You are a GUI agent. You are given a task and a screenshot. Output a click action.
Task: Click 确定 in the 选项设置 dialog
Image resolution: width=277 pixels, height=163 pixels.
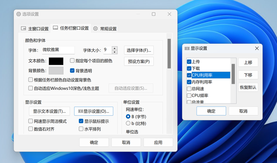[94, 142]
